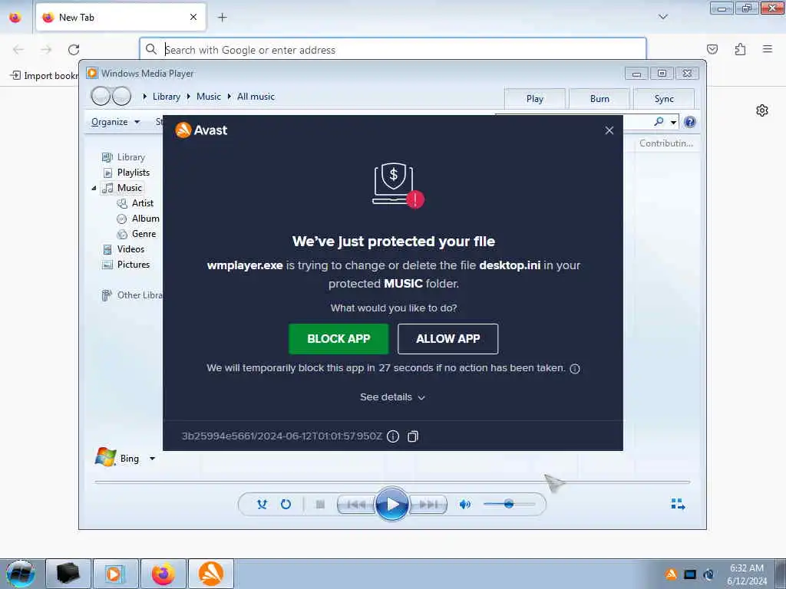Screen dimensions: 786x589
Task: Click the BLOCK APP button
Action: tap(339, 338)
